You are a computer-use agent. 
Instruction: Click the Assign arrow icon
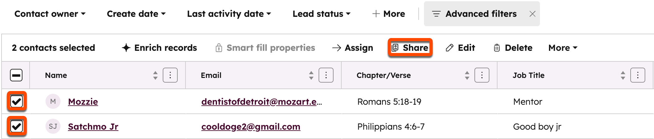point(336,48)
